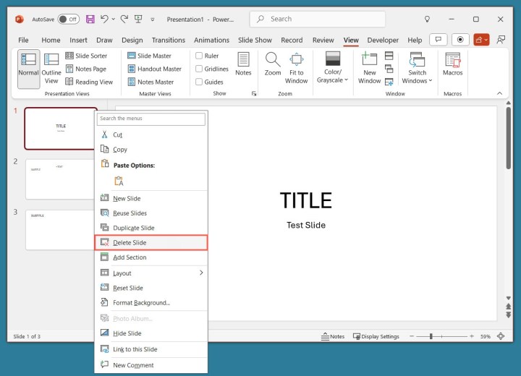Choose Duplicate Slide in context menu
Screen dimensions: 521x376
tap(151, 228)
